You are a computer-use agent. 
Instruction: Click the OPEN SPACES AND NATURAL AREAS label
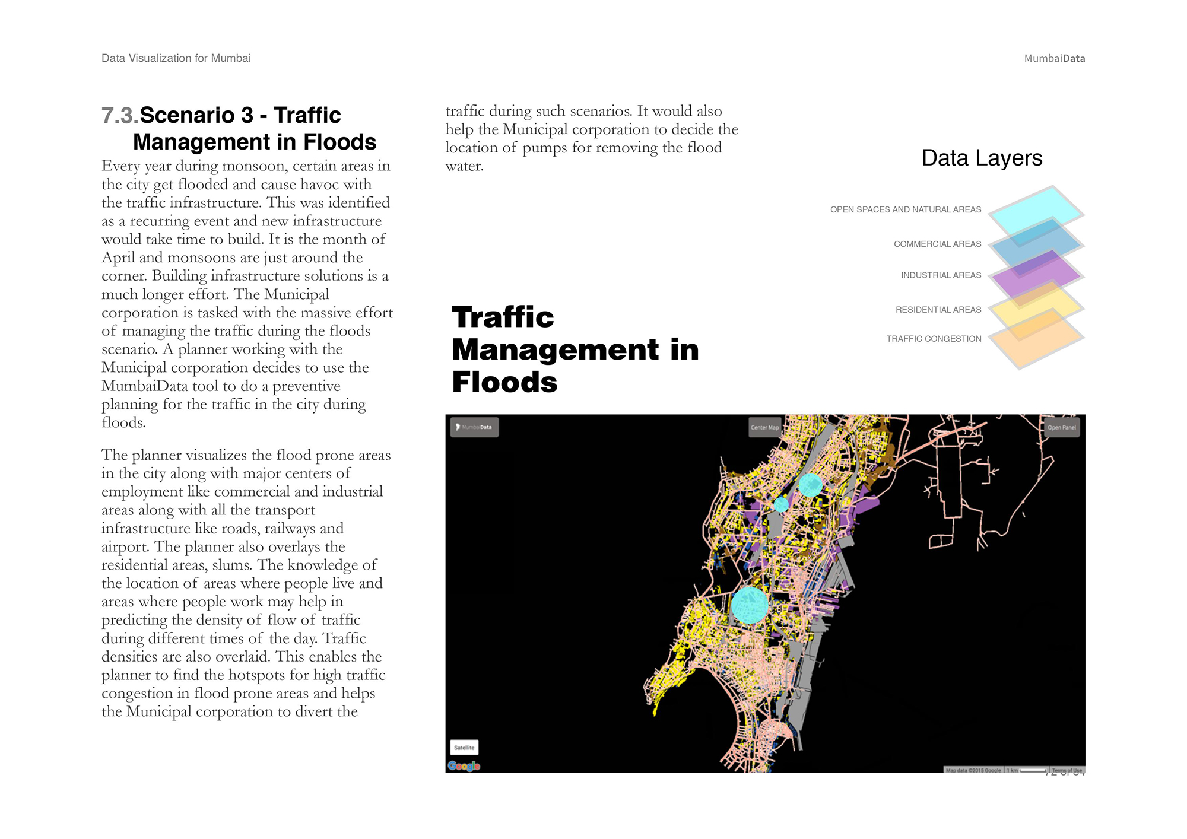(905, 209)
